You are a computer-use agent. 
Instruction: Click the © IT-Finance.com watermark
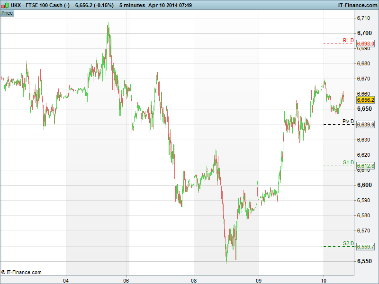21,272
